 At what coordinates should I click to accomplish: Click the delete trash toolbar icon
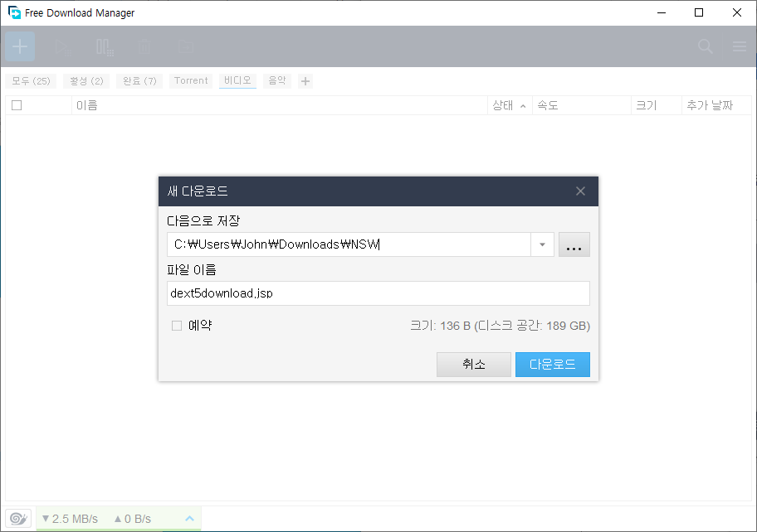(x=144, y=46)
